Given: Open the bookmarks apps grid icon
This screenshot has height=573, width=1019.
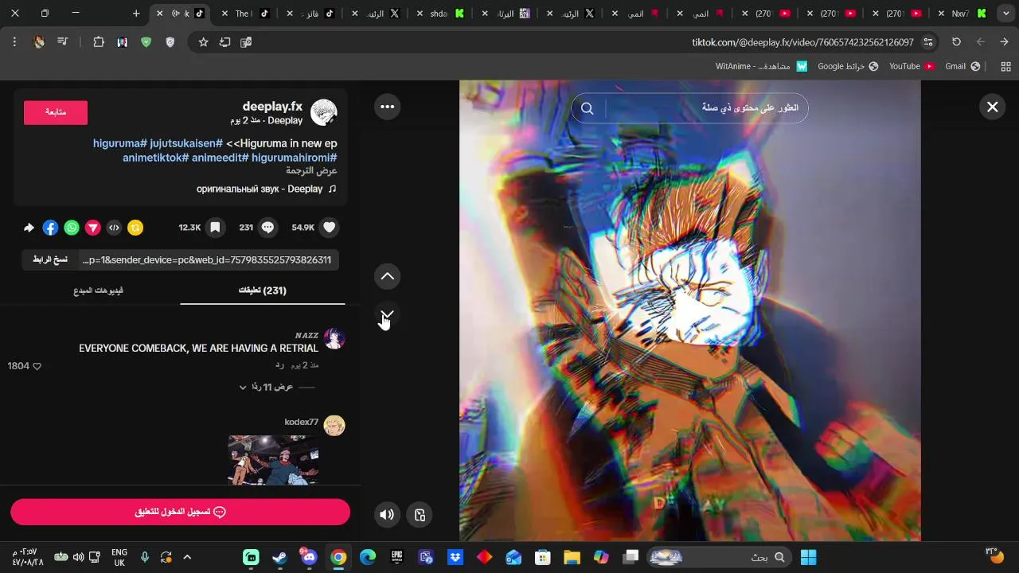Looking at the screenshot, I should pos(1005,66).
